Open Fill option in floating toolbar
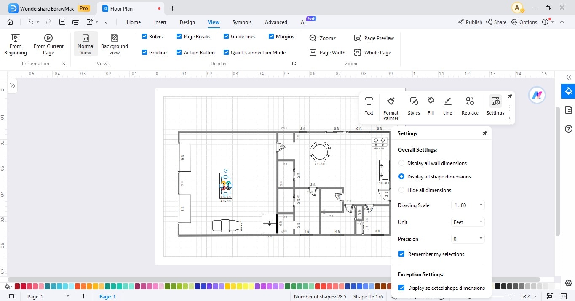The height and width of the screenshot is (301, 575). click(x=431, y=106)
